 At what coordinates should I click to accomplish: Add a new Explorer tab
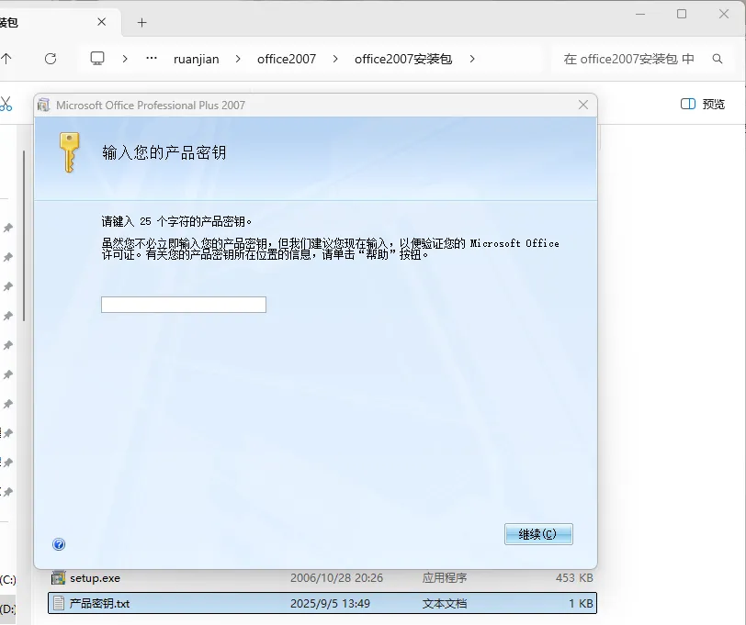(141, 22)
